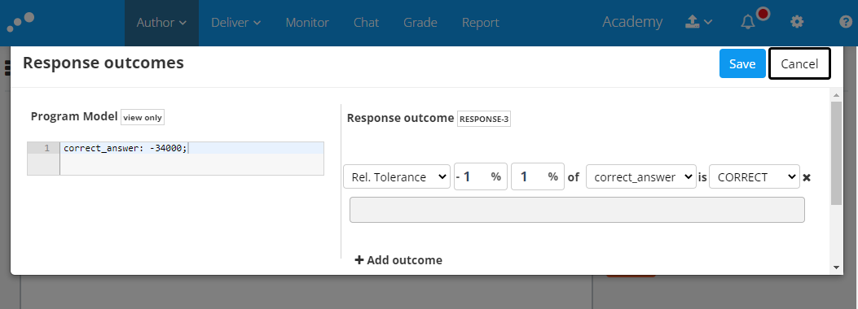Click the dialog scrollbar down arrow
Image resolution: width=858 pixels, height=309 pixels.
(835, 268)
